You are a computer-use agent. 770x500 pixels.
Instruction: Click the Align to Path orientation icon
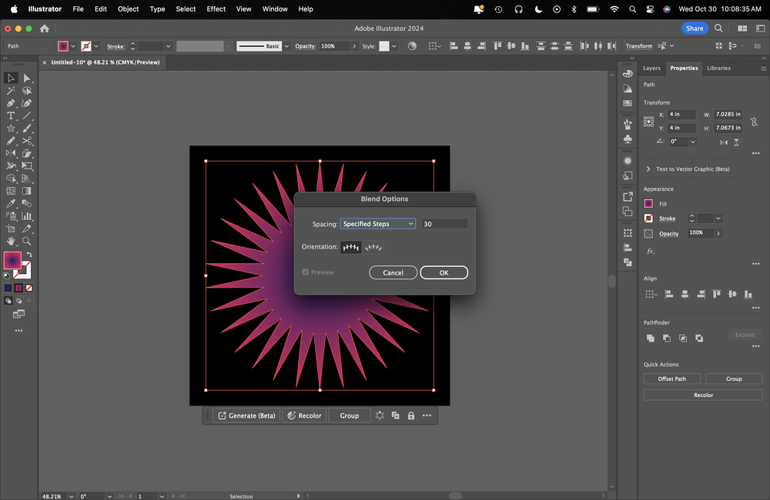373,247
